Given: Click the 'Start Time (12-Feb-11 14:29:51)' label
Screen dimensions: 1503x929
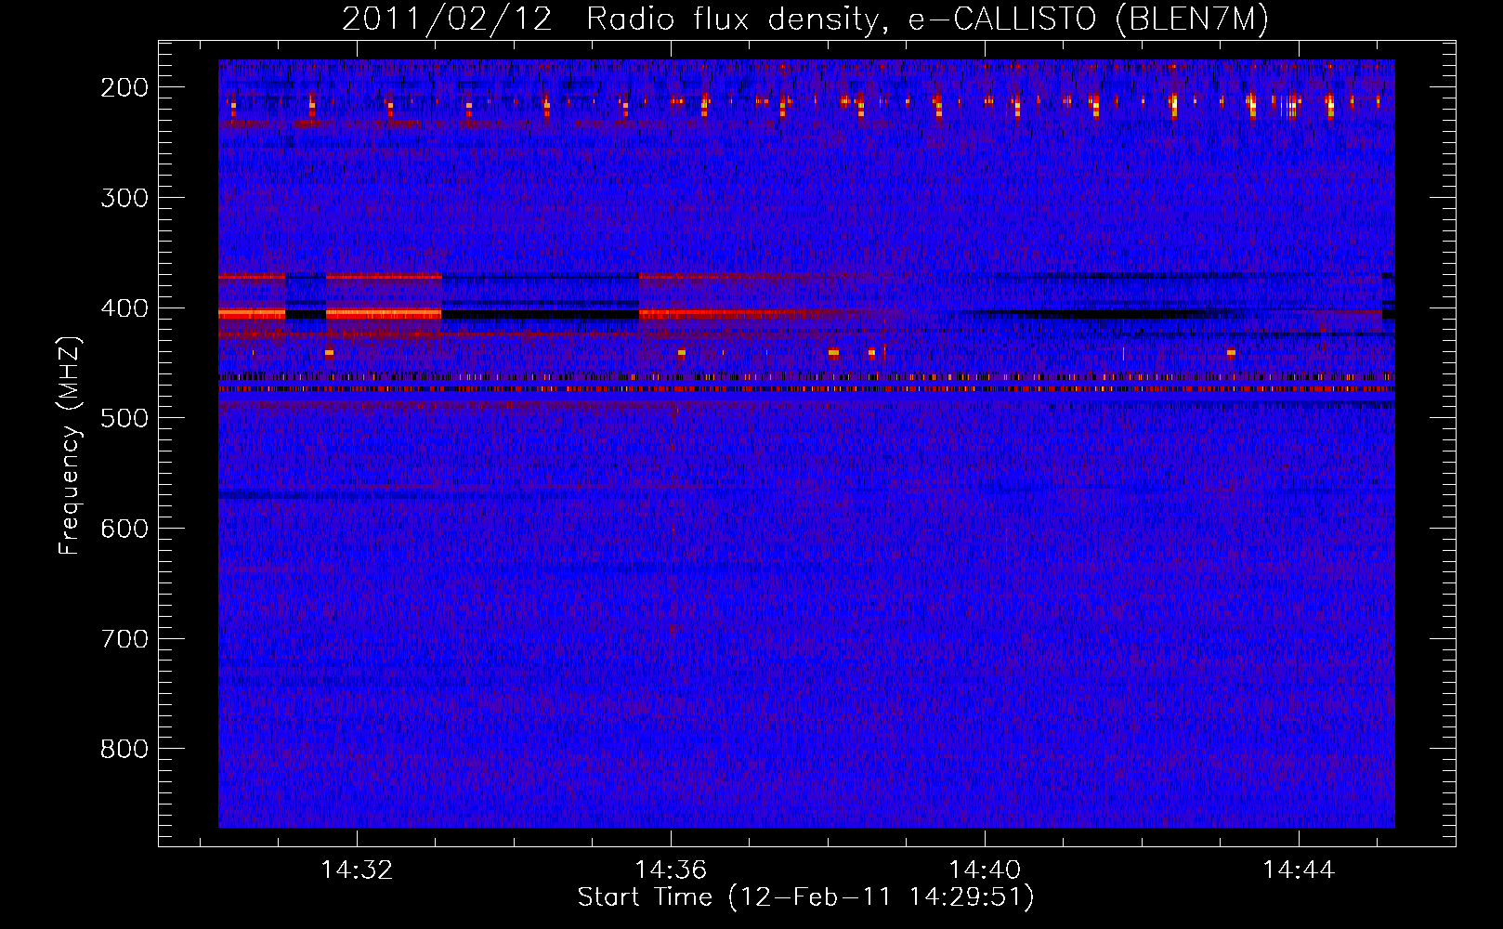Looking at the screenshot, I should pos(805,897).
